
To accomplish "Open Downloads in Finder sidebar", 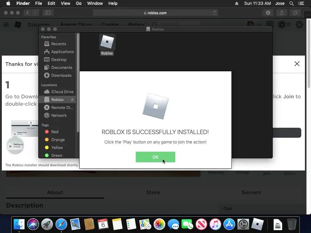I will pos(58,76).
